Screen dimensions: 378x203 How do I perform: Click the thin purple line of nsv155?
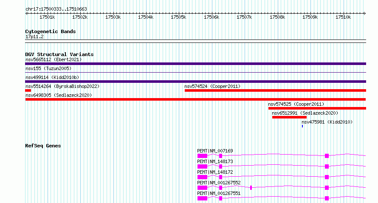pyautogui.click(x=195, y=72)
